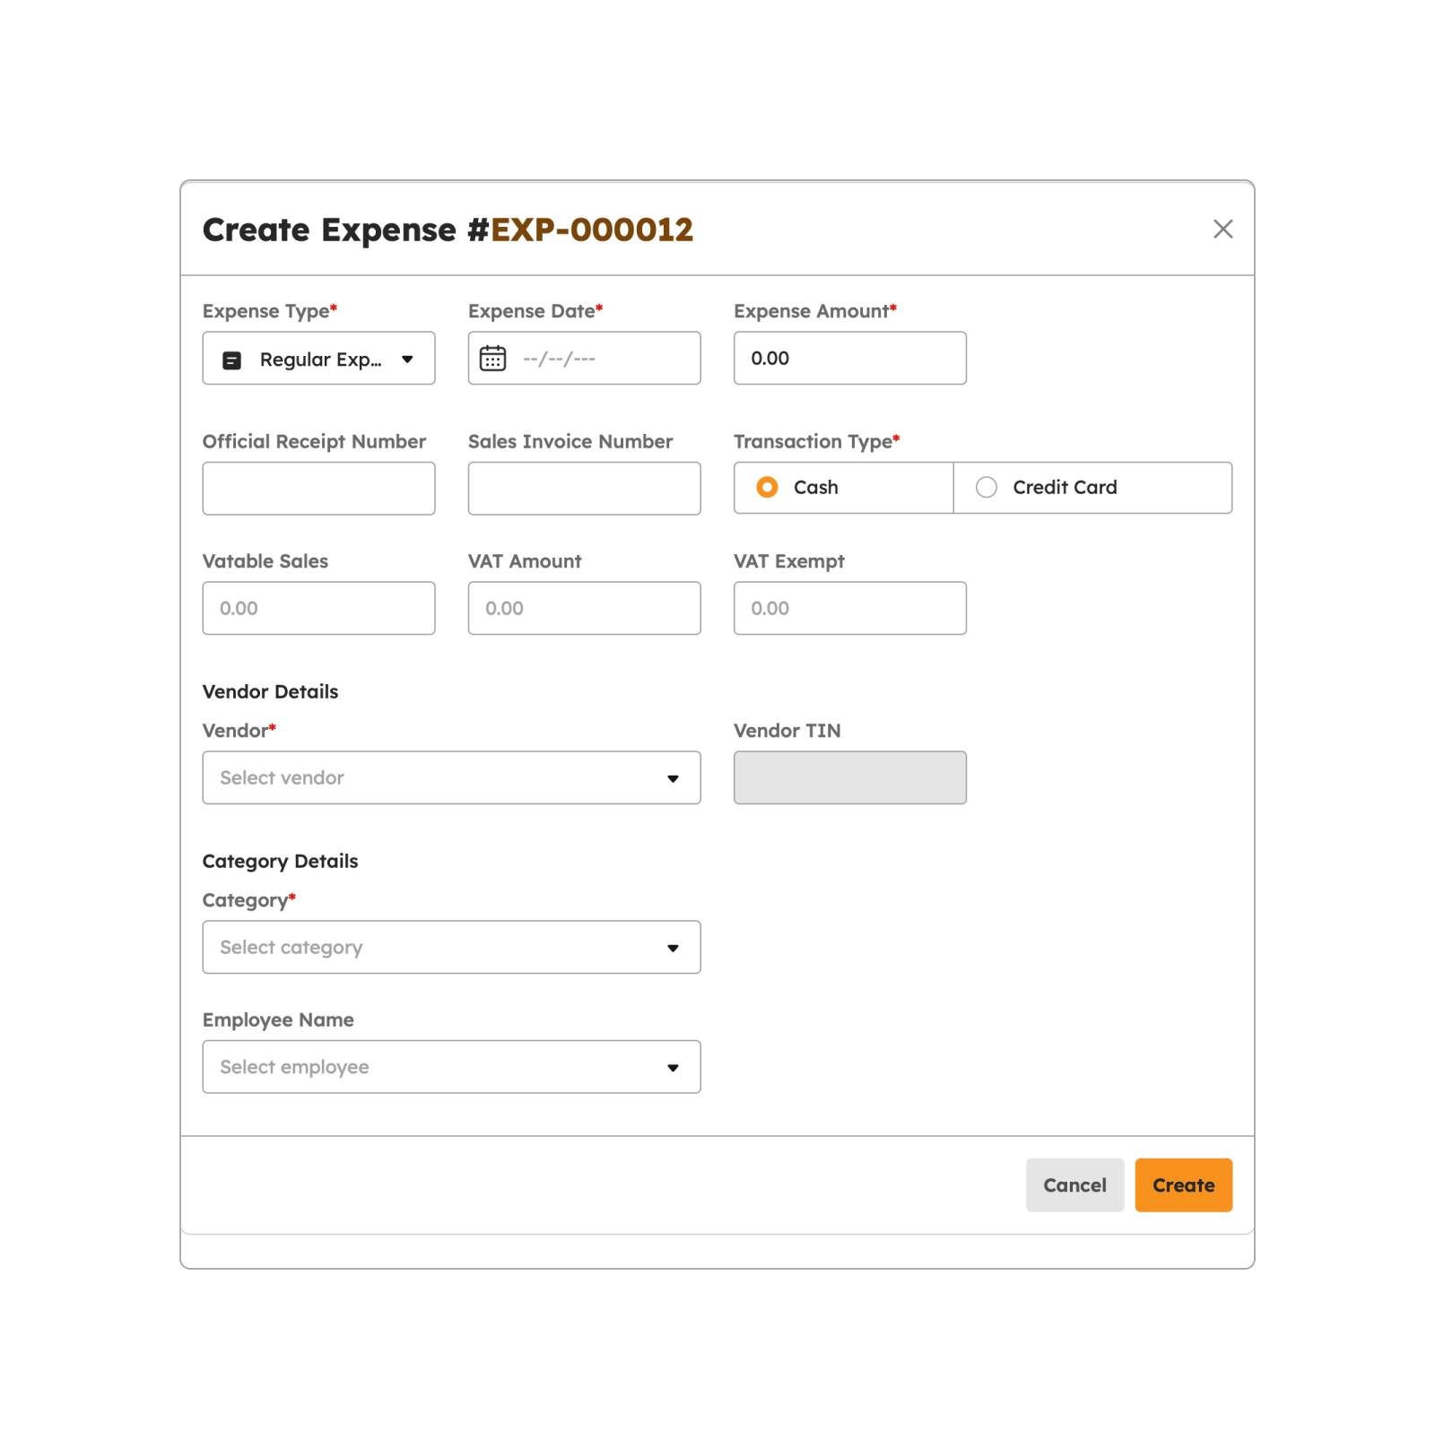The image size is (1435, 1449).
Task: Click the Transaction Type label
Action: (x=816, y=442)
